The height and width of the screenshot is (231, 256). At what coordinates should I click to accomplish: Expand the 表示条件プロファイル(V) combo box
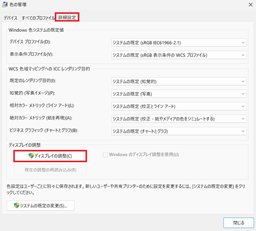pyautogui.click(x=179, y=55)
